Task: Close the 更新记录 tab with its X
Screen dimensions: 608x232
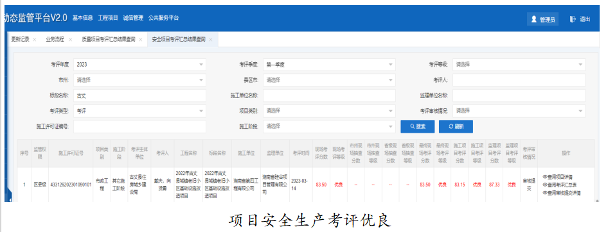Action: [34, 40]
